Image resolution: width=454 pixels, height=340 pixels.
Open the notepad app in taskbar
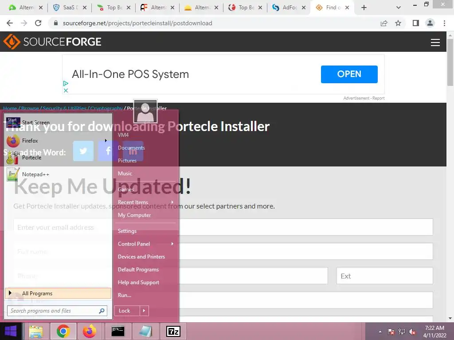145,331
